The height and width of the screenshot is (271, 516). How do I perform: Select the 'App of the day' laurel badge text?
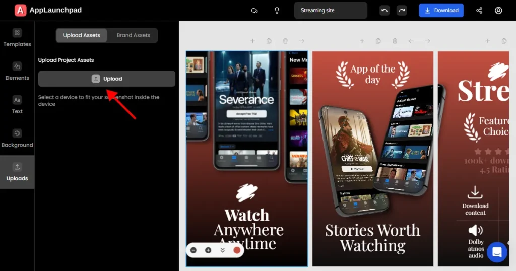(x=372, y=74)
